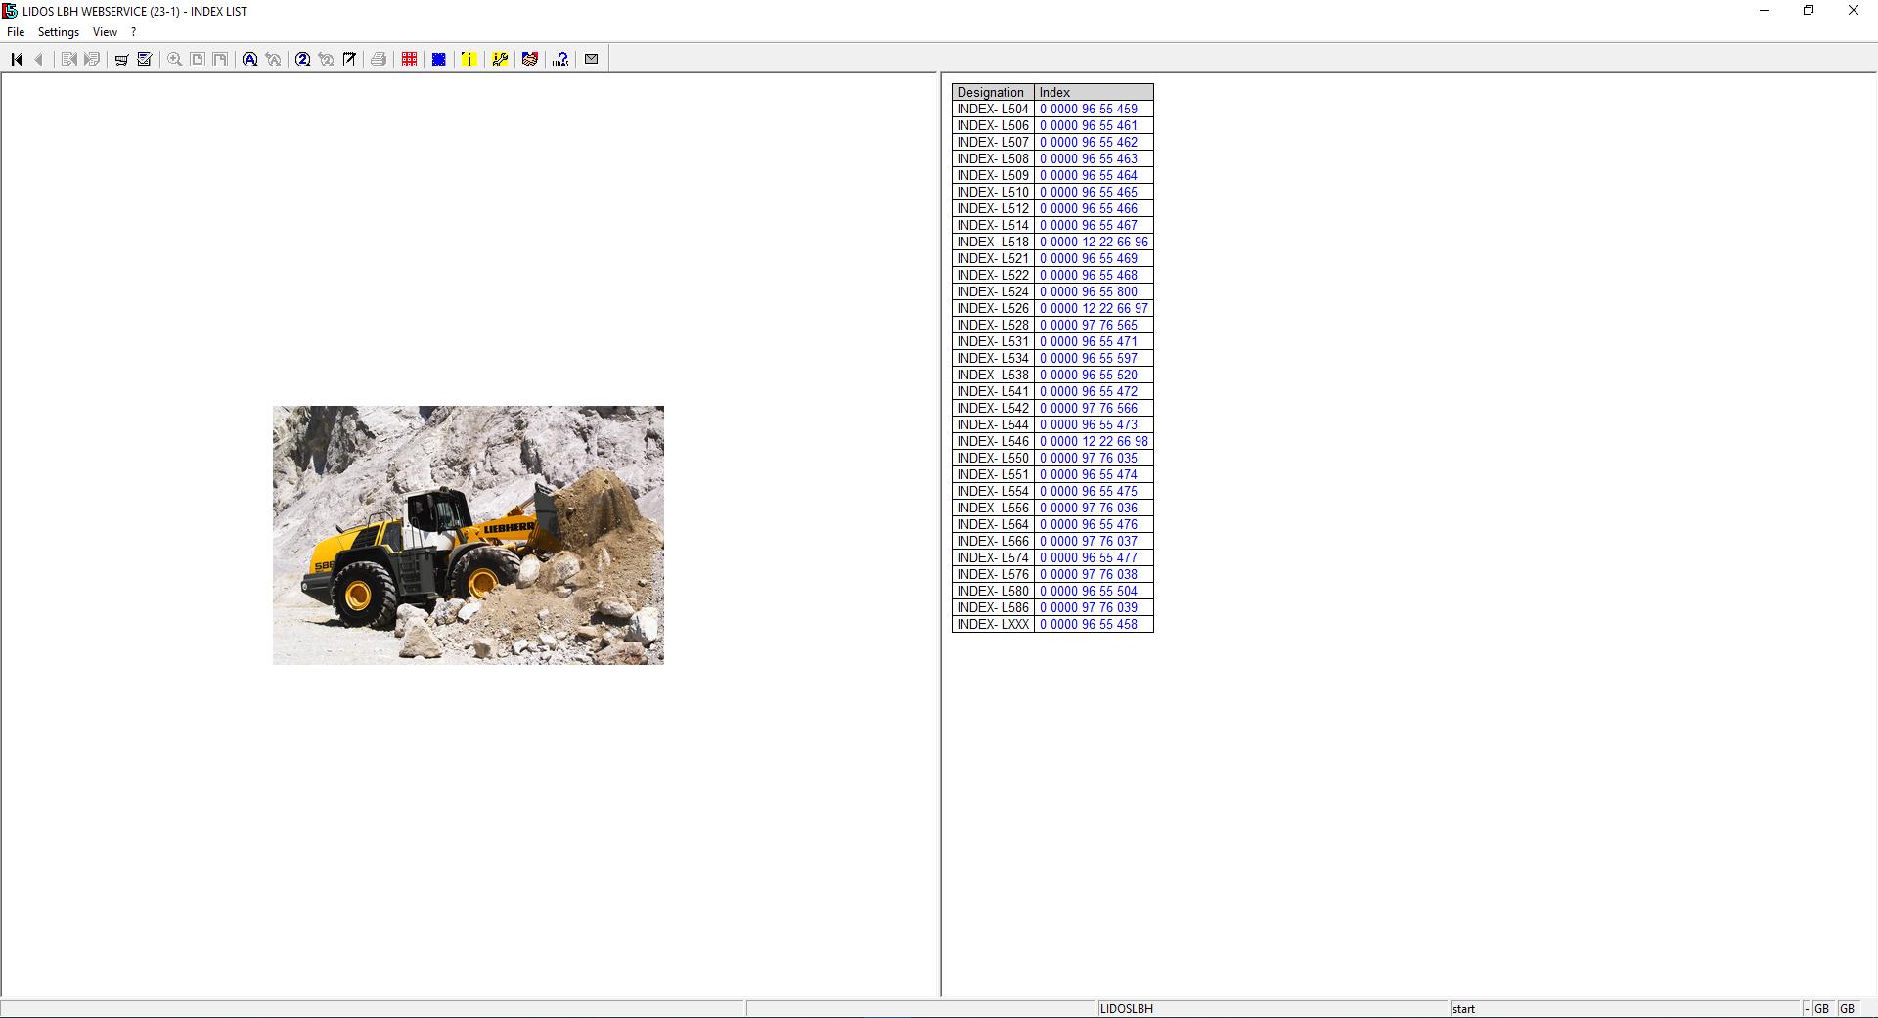Screen dimensions: 1878x1018
Task: Select the go to first record icon
Action: point(16,59)
